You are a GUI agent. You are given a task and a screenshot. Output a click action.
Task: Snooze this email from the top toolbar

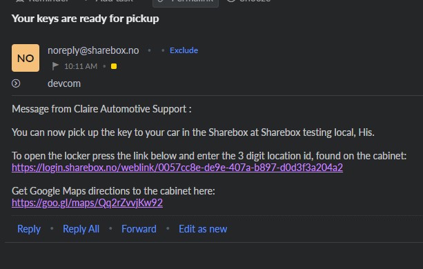point(248,1)
